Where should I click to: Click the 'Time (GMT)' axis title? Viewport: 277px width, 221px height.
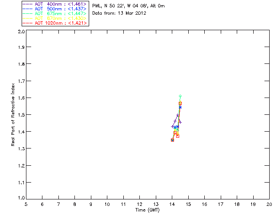pyautogui.click(x=148, y=210)
